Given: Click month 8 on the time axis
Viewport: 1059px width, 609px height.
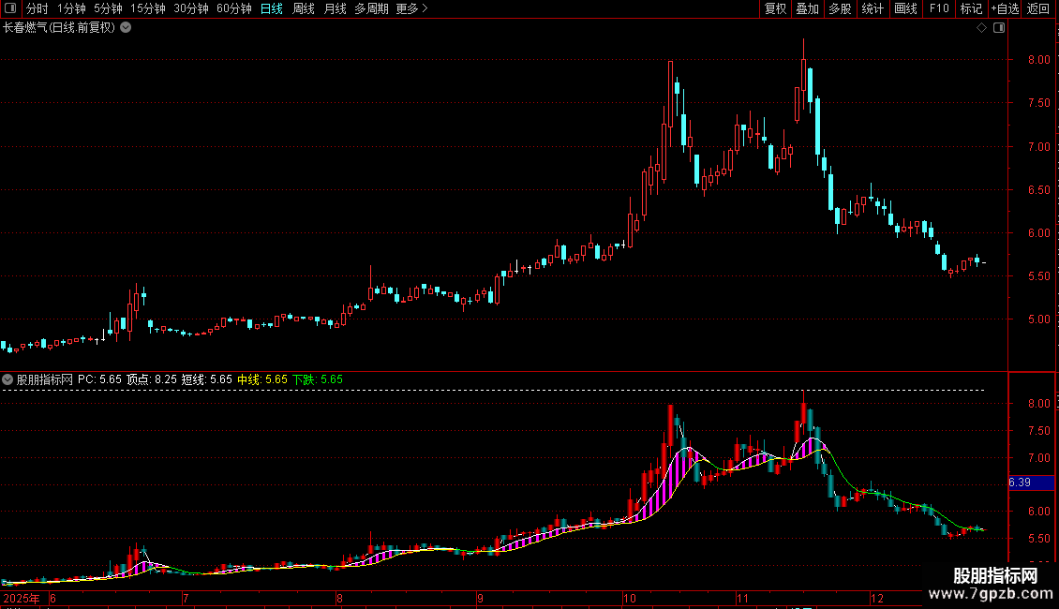Looking at the screenshot, I should (x=339, y=598).
